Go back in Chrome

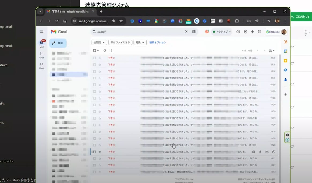click(41, 21)
